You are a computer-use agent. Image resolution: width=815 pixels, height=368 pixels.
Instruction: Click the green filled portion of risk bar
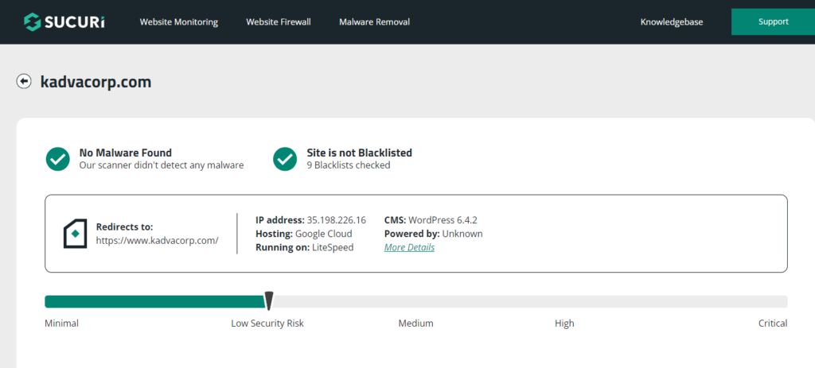pyautogui.click(x=155, y=301)
